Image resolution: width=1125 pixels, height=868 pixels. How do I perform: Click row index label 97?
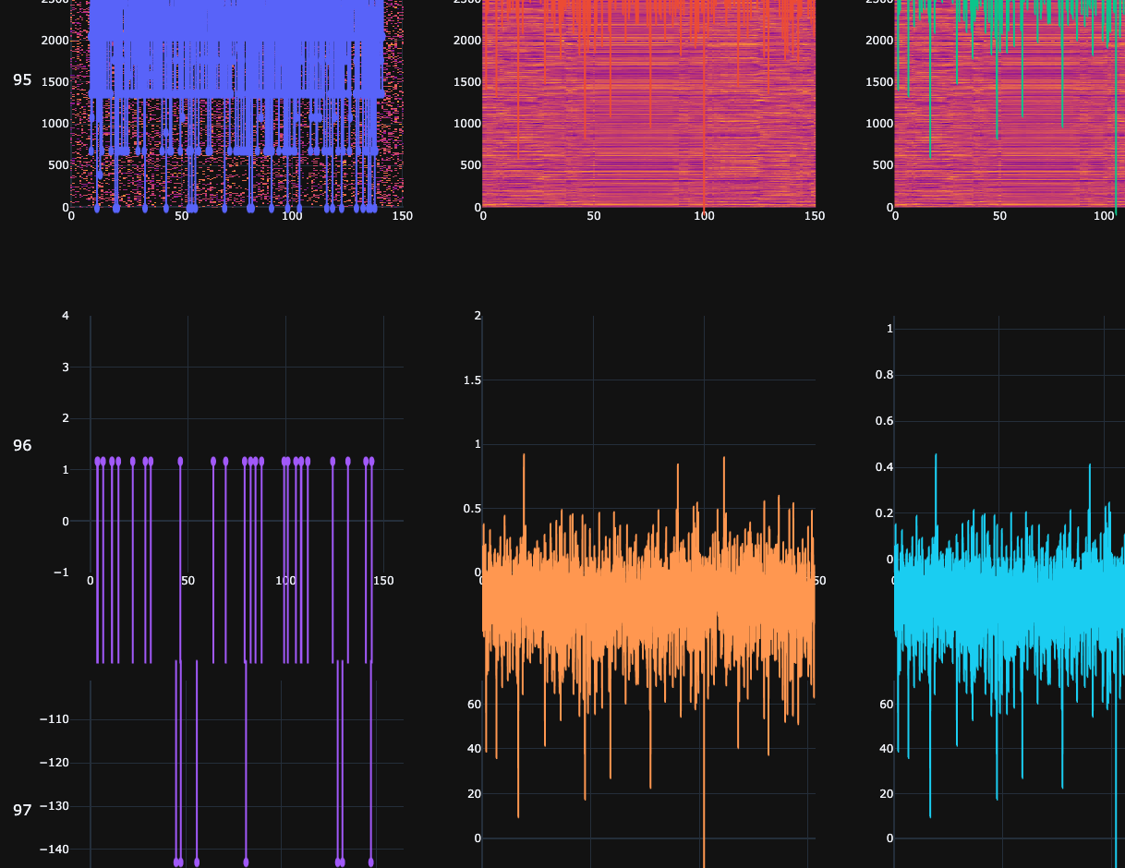click(21, 810)
